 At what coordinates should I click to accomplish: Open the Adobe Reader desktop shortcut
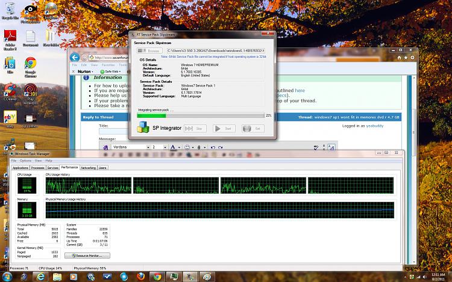point(10,39)
